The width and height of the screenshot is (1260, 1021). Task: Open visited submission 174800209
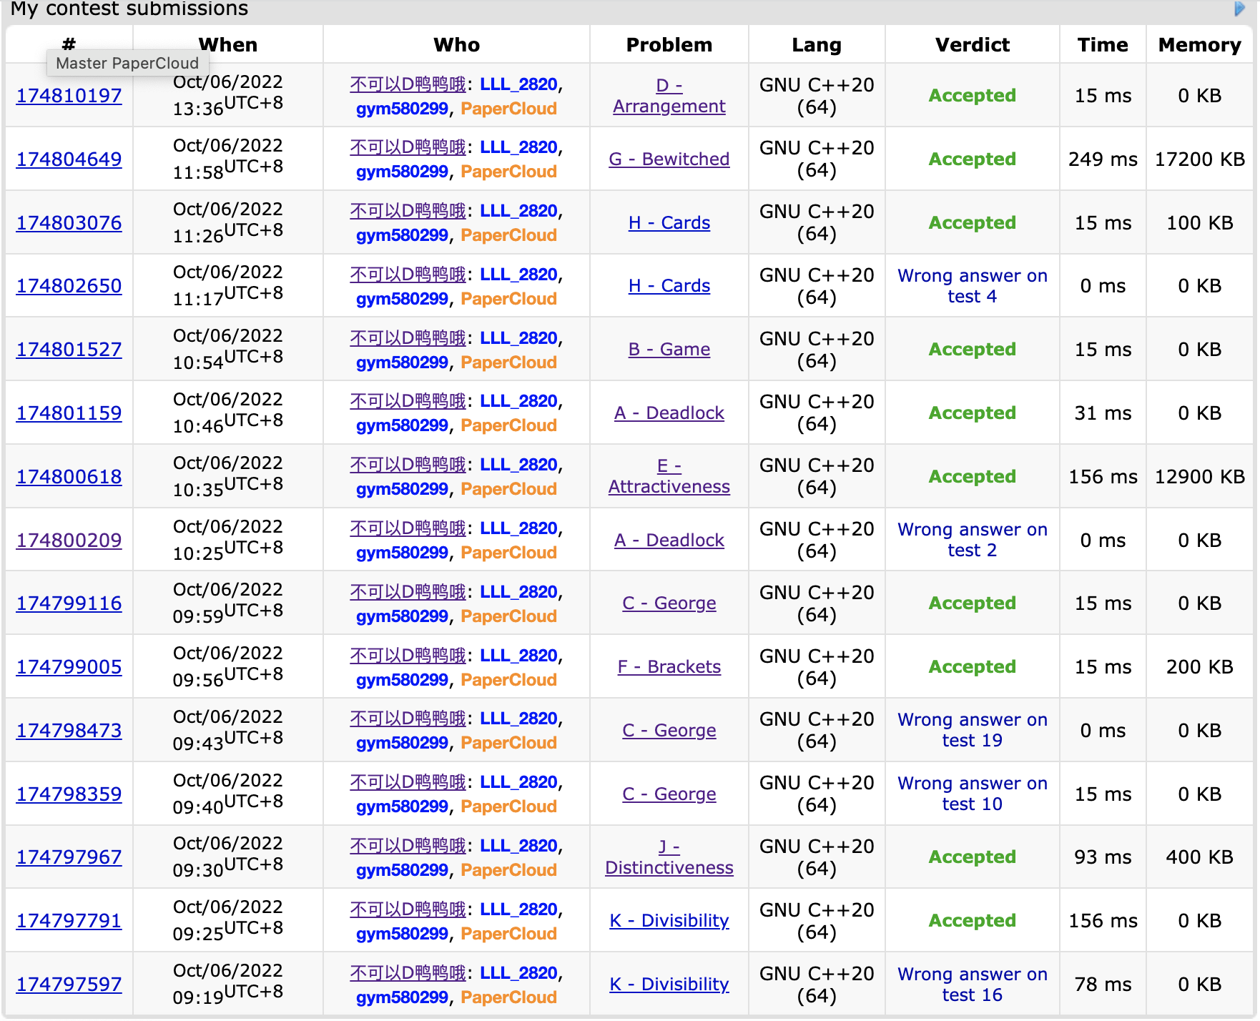tap(69, 541)
